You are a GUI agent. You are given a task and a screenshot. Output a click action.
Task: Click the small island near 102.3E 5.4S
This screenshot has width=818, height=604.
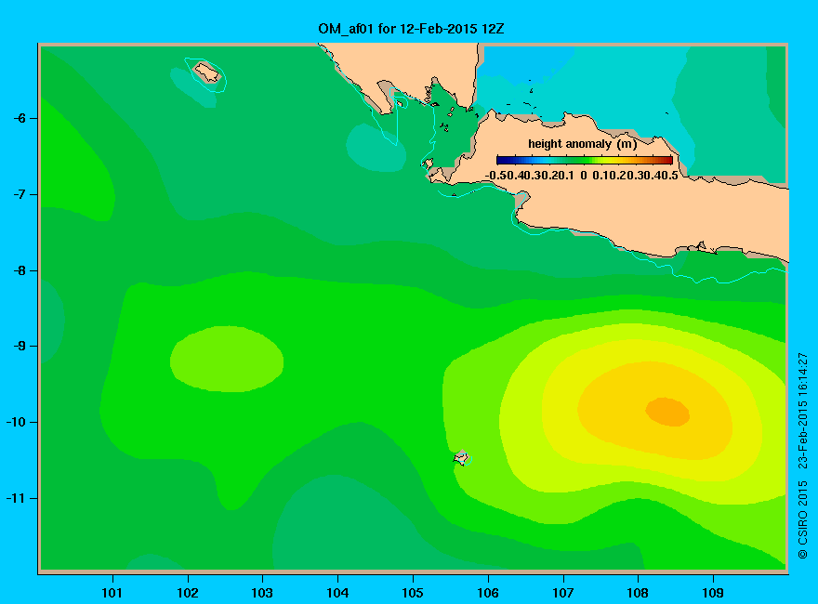207,72
